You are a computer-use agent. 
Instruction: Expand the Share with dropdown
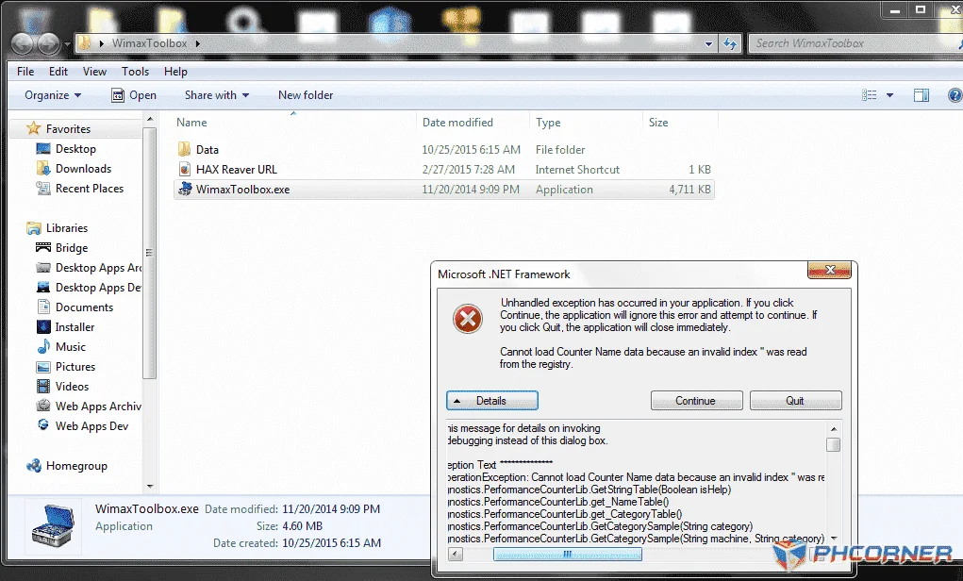(x=217, y=95)
